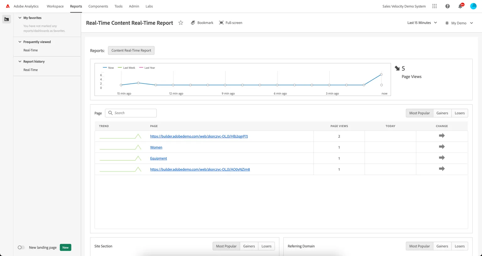Image resolution: width=482 pixels, height=256 pixels.
Task: Open the Women page link
Action: 156,147
